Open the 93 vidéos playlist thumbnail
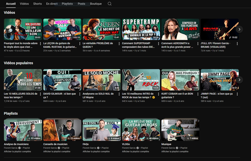The width and height of the screenshot is (251, 161). tap(23, 130)
